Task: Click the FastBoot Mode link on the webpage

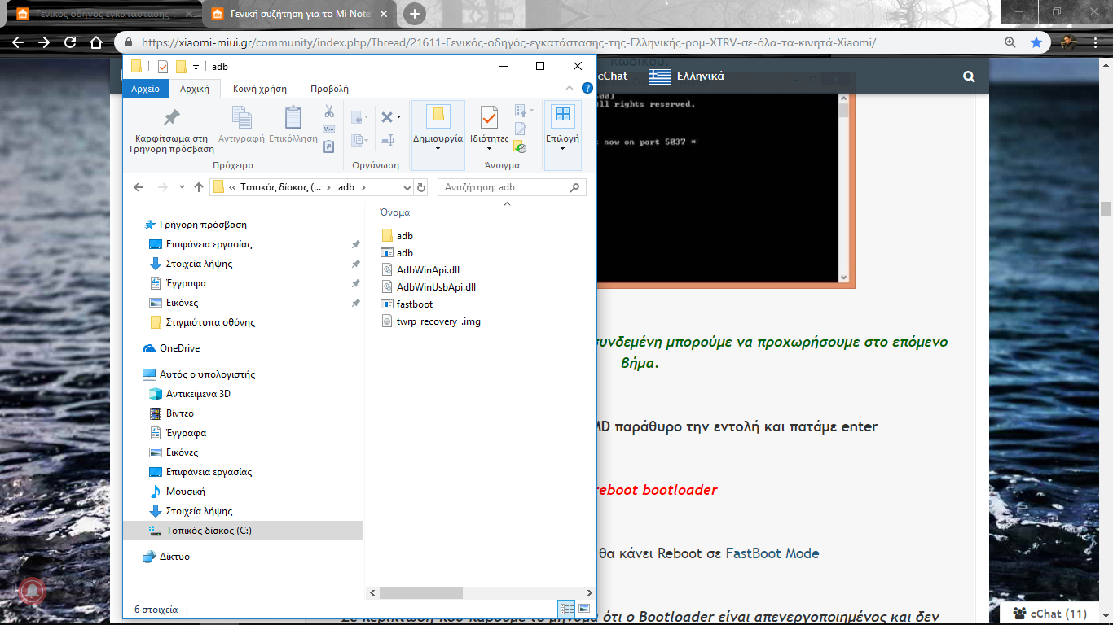Action: click(772, 553)
